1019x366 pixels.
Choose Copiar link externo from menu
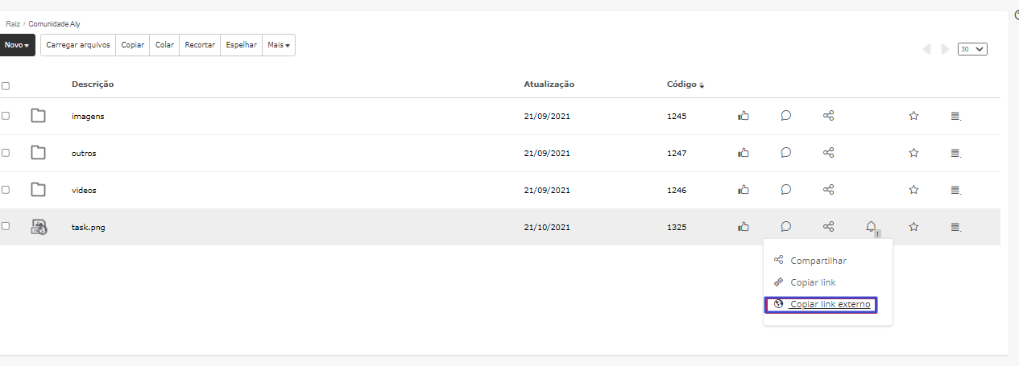tap(830, 305)
